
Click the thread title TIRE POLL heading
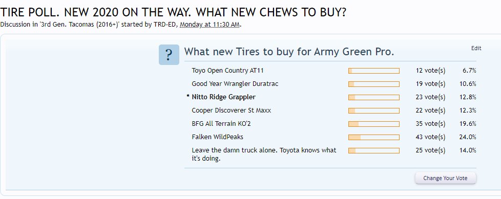pyautogui.click(x=173, y=12)
